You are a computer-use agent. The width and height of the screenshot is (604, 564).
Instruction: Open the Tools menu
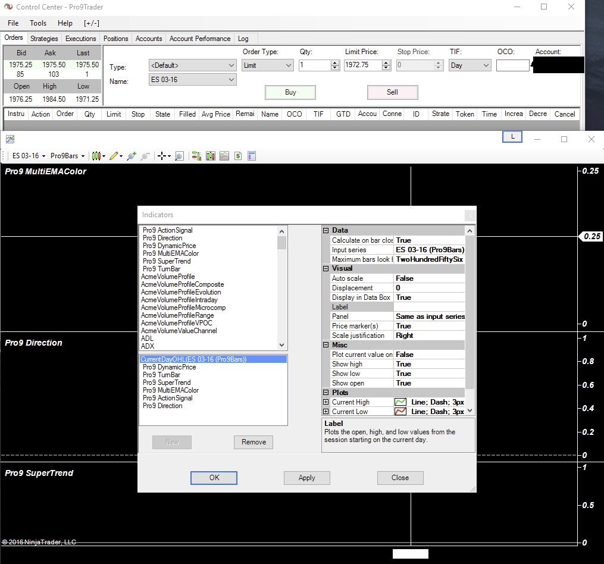point(38,23)
